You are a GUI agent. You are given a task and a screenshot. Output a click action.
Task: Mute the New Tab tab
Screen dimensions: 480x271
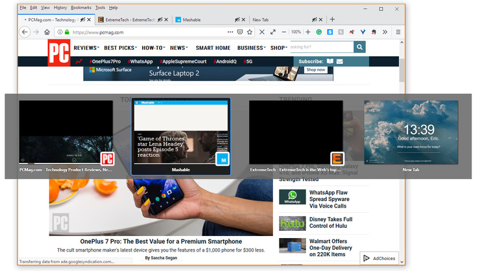click(x=315, y=19)
